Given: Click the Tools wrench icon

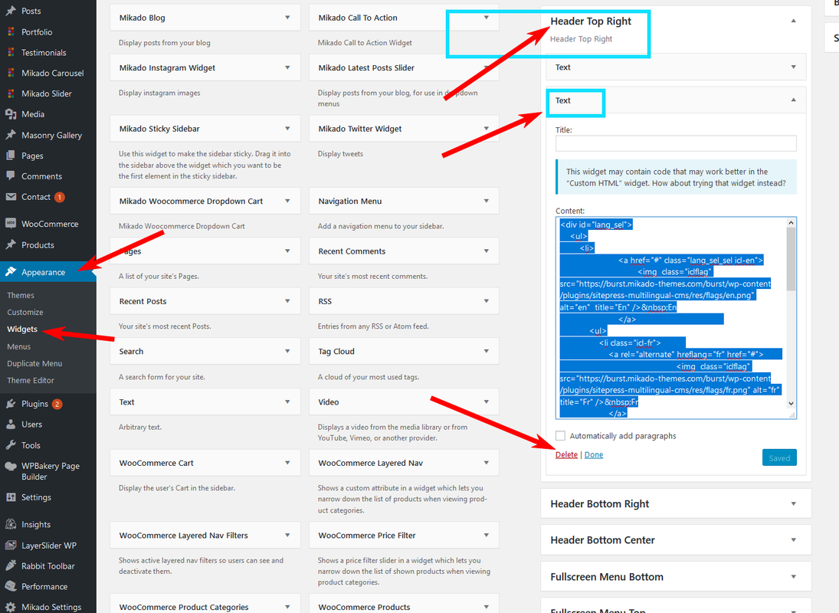Looking at the screenshot, I should pos(11,445).
